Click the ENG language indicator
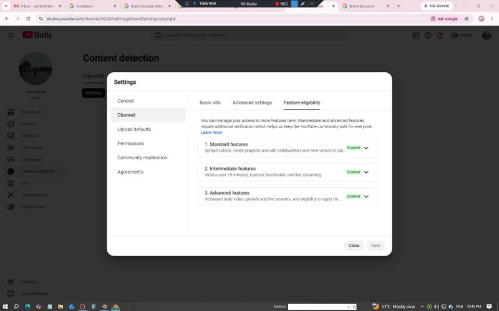Screen dimensions: 499x311 [459, 307]
